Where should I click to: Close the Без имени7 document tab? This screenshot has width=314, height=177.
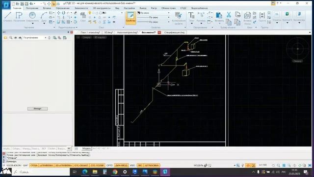pos(159,32)
